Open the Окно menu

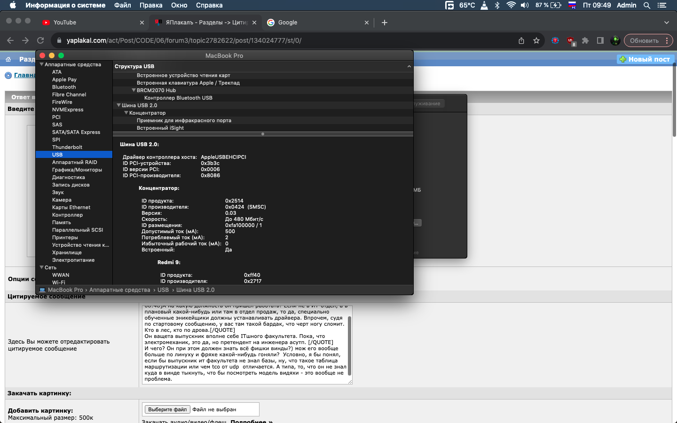pos(179,5)
